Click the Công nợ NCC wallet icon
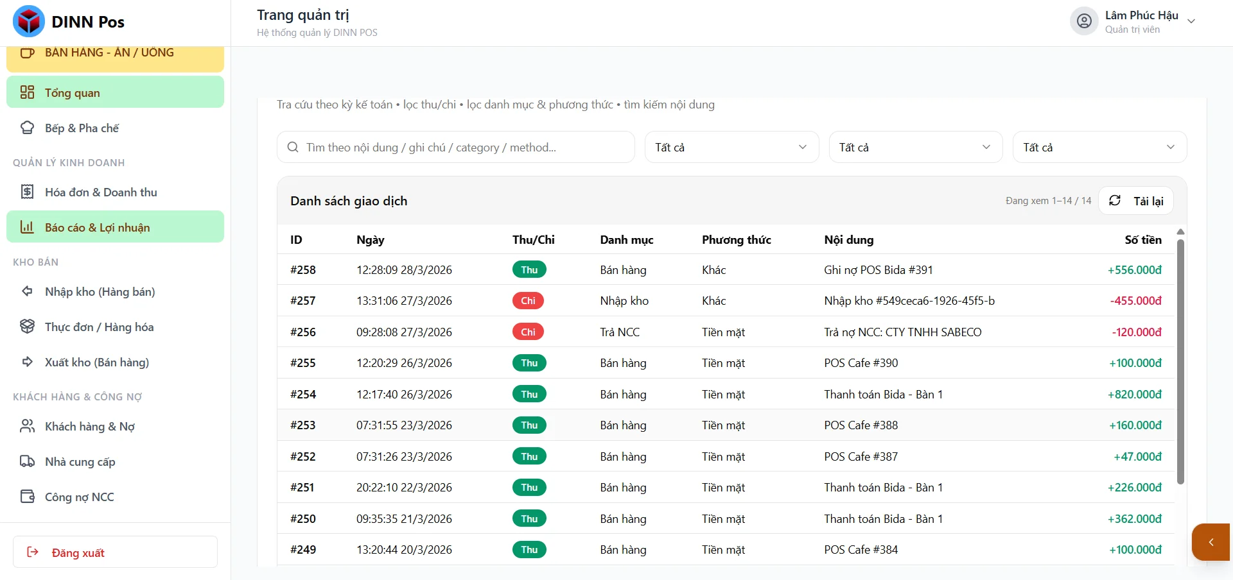1233x580 pixels. (27, 497)
